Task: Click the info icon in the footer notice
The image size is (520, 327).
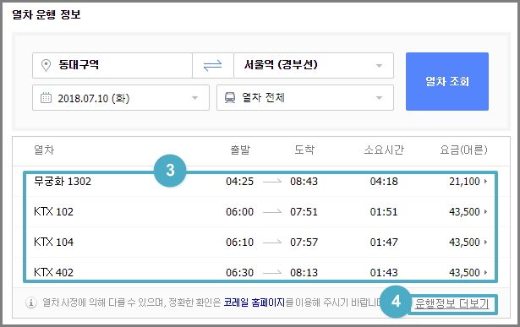Action: pyautogui.click(x=31, y=302)
